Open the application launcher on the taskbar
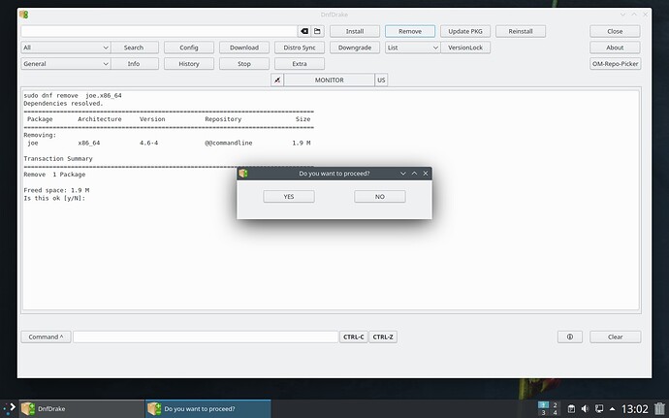The width and height of the screenshot is (669, 418). point(9,408)
